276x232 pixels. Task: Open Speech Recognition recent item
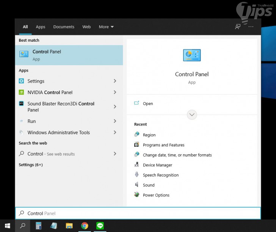[161, 175]
